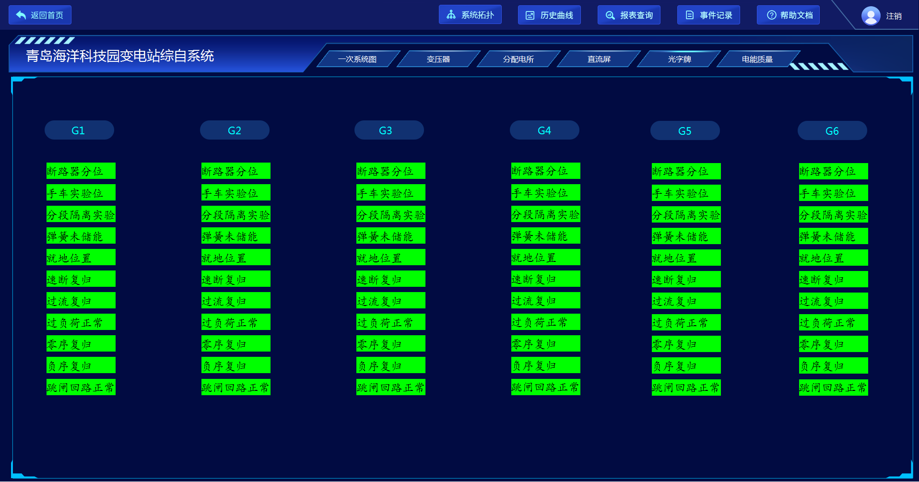Click the 事件记录 document icon
The height and width of the screenshot is (482, 919).
click(690, 15)
